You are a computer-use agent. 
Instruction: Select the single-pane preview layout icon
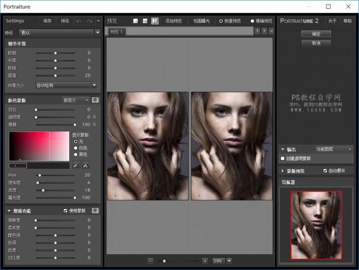(135, 21)
